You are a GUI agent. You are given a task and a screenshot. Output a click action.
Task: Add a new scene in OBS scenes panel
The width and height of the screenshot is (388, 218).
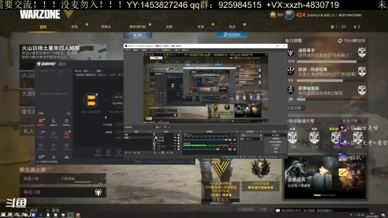(126, 153)
